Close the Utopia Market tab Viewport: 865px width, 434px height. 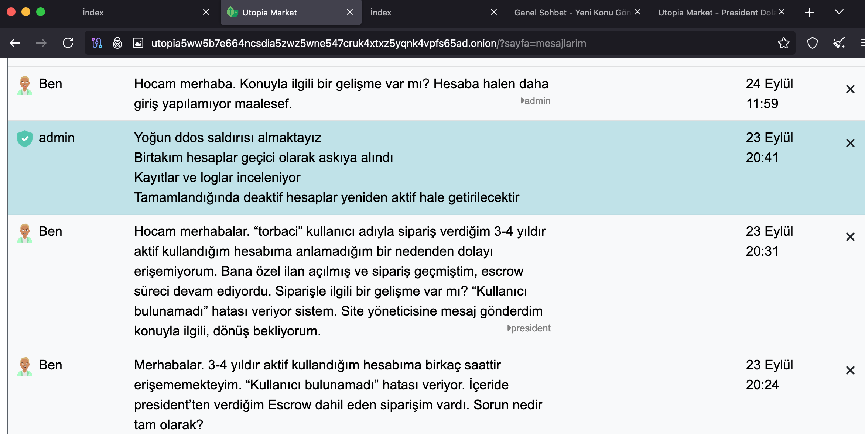349,12
